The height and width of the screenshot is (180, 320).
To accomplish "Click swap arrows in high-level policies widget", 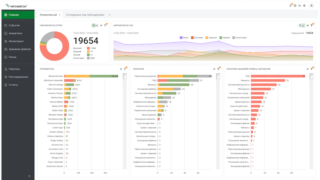I will coord(308,69).
